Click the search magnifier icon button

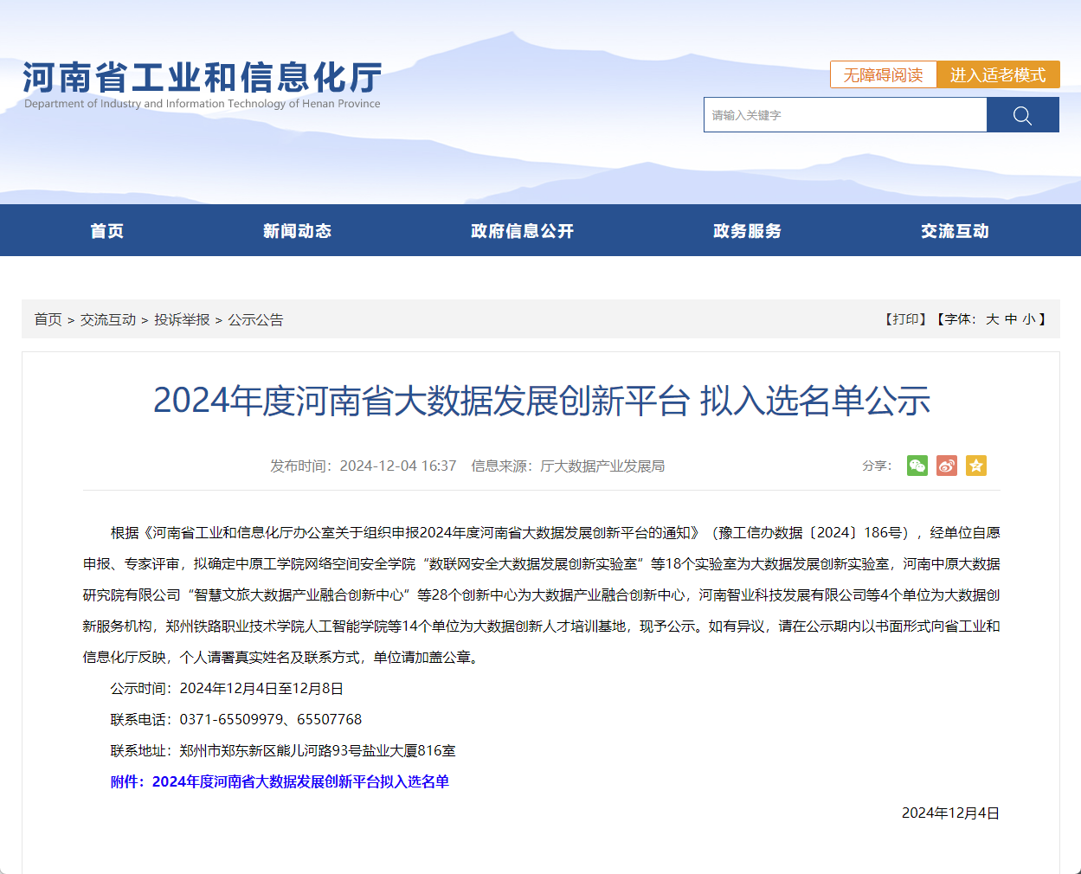pyautogui.click(x=1022, y=115)
